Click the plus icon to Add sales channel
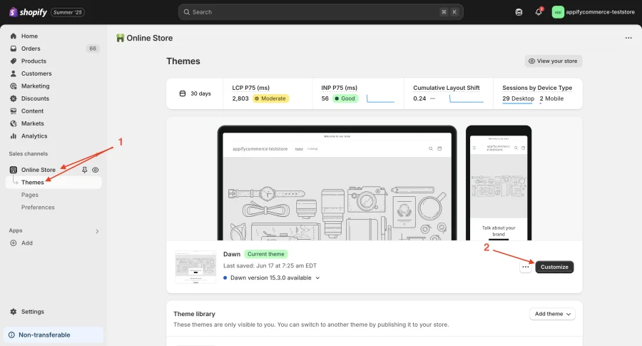Image resolution: width=642 pixels, height=346 pixels. (14, 243)
